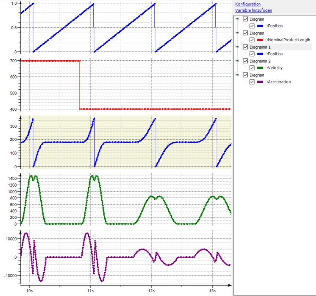Select the lrAcceleration tree item label

[x=278, y=82]
